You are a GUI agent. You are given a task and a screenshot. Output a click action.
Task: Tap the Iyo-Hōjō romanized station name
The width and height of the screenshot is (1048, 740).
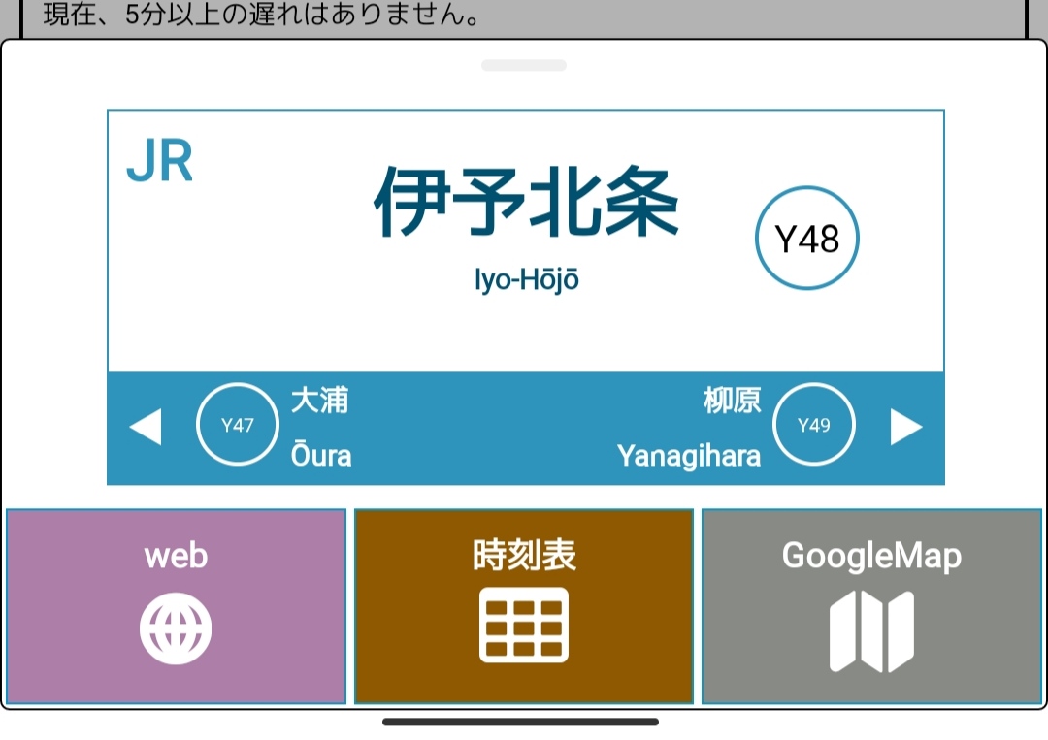tap(526, 280)
